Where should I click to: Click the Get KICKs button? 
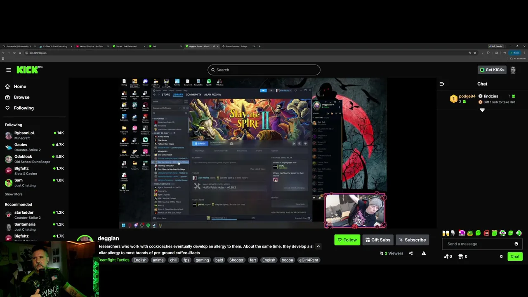pyautogui.click(x=492, y=70)
